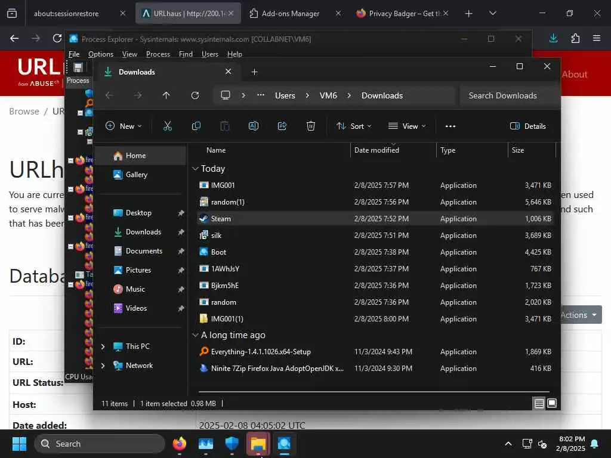Click the Delete trash icon in Explorer toolbar
The image size is (611, 458).
[x=310, y=126]
